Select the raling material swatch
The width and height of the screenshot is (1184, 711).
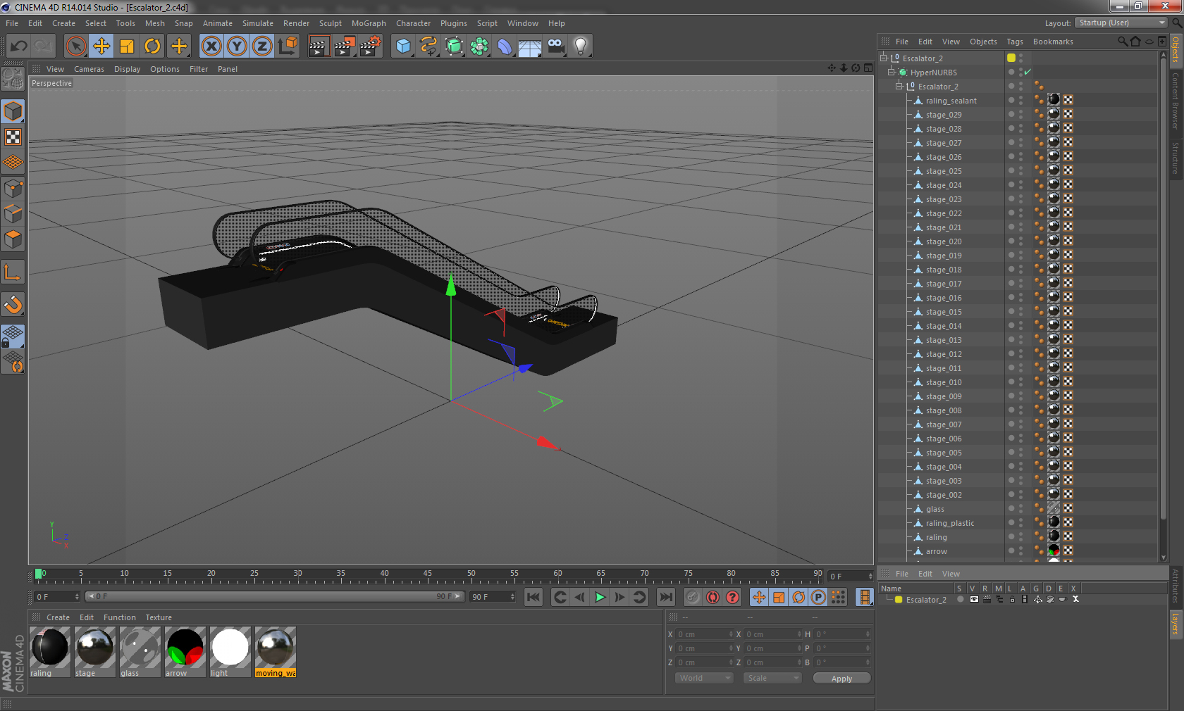(x=49, y=652)
